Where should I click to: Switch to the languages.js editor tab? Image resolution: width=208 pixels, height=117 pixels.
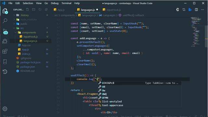click(87, 10)
